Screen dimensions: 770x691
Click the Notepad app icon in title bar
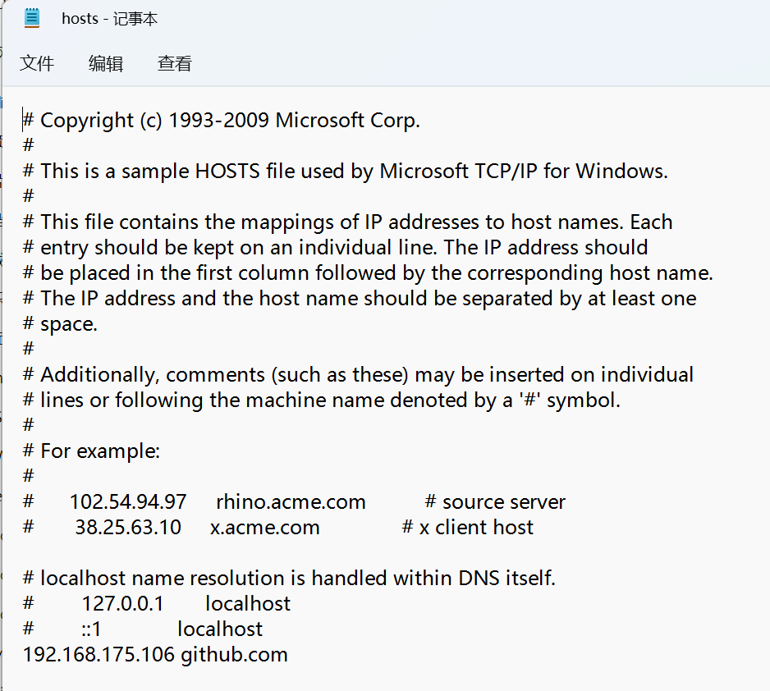coord(32,18)
